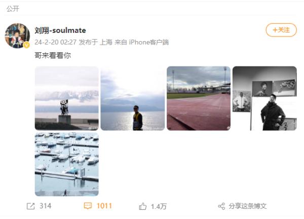Screen dimensions: 304x219
Task: Click the verified badge on avatar
Action: coord(26,45)
